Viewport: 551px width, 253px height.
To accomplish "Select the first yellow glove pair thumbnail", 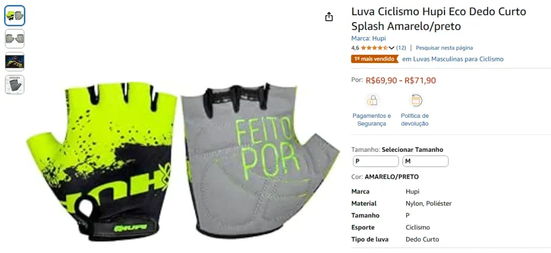I will point(15,16).
